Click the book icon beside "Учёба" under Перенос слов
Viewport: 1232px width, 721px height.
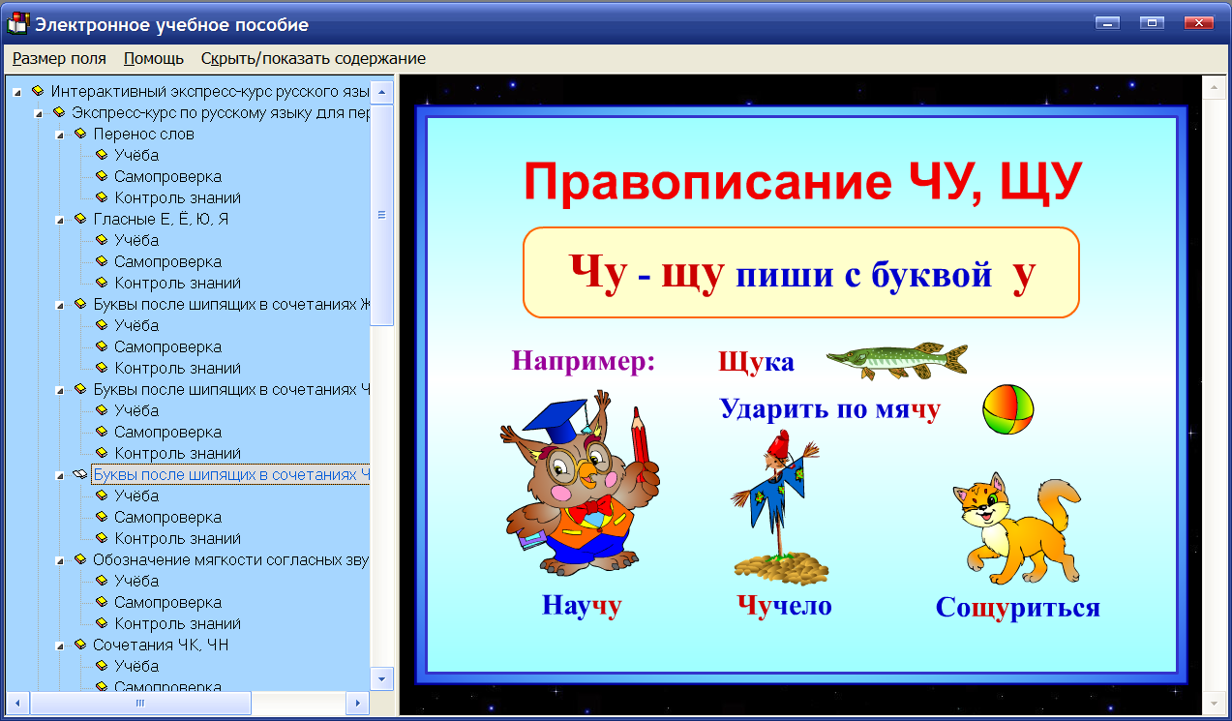[x=101, y=155]
